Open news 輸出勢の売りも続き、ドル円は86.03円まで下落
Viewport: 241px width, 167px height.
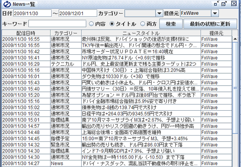tap(141, 145)
